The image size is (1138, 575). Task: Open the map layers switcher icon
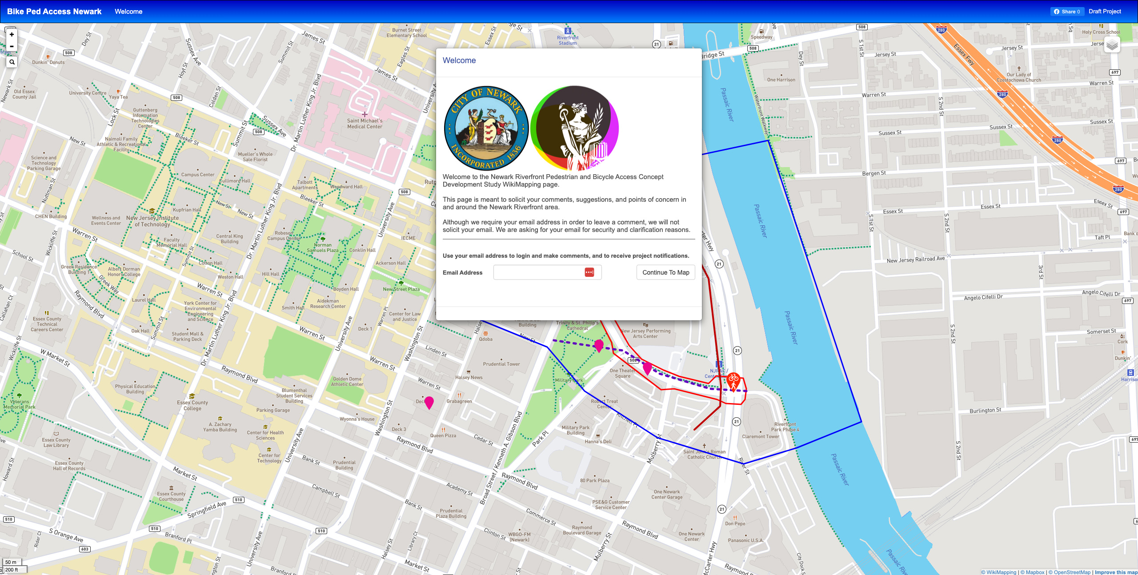(x=1112, y=45)
